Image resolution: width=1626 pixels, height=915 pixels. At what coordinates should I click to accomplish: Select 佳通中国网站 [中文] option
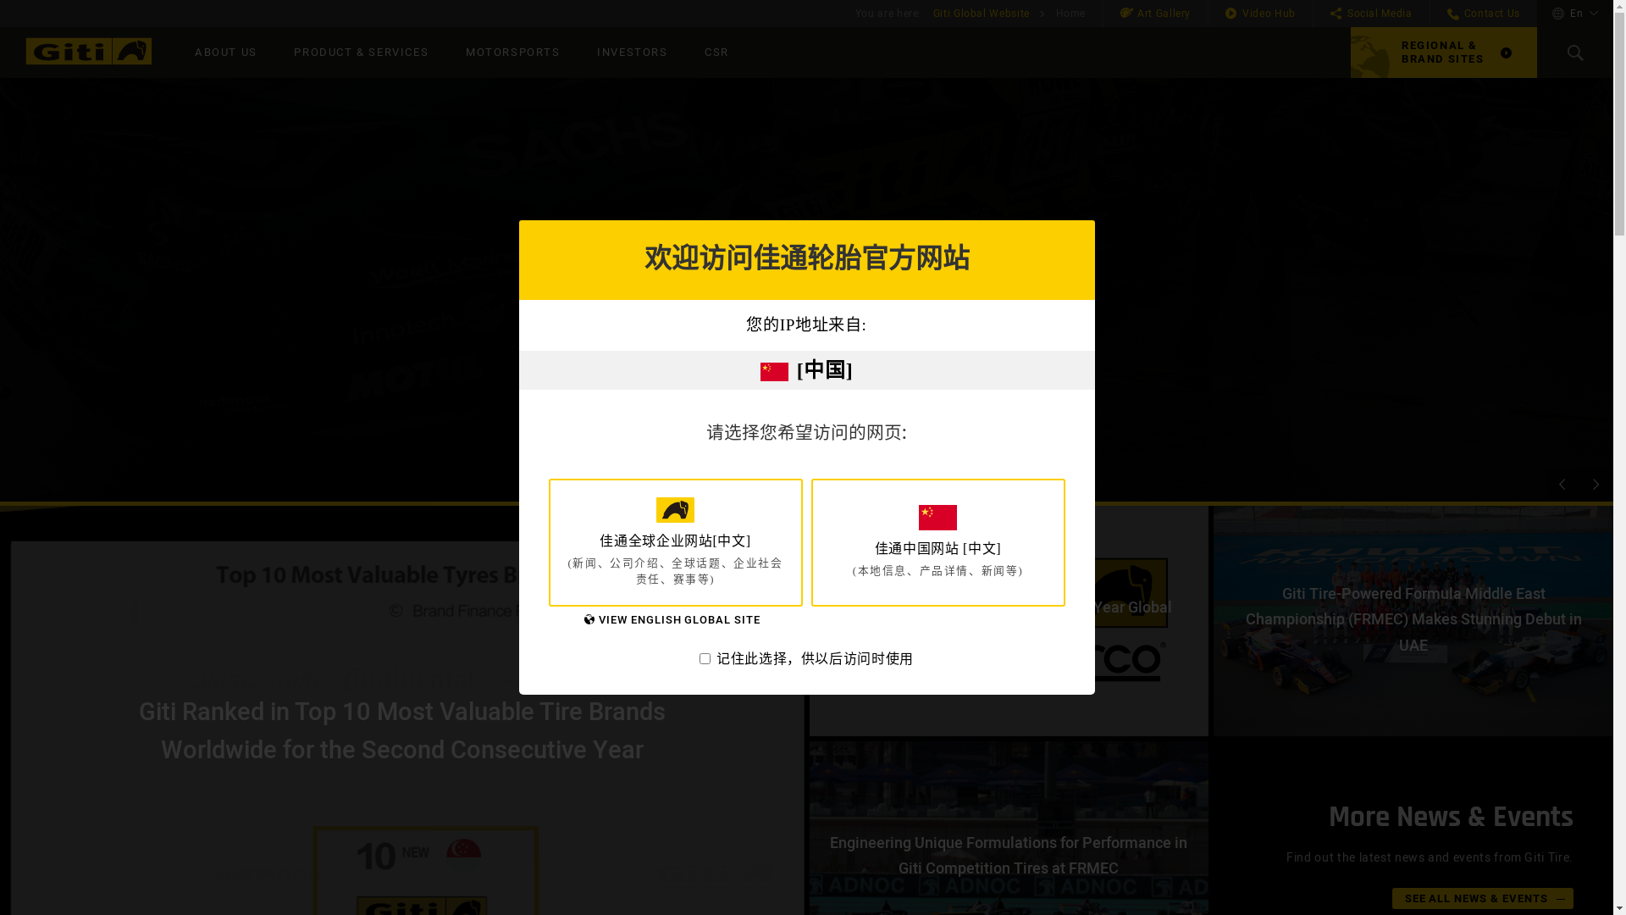[937, 542]
